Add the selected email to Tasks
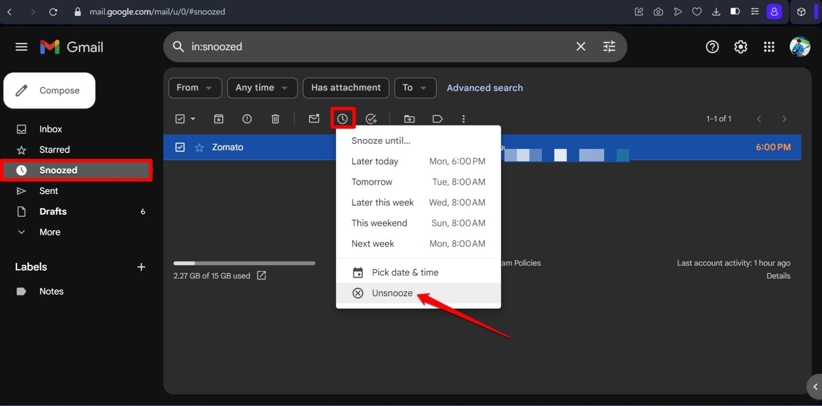The height and width of the screenshot is (406, 822). [371, 119]
